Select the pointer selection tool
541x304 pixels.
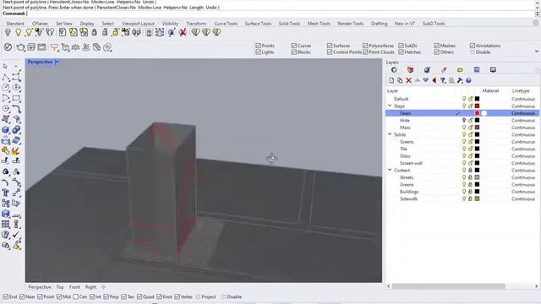coord(5,66)
